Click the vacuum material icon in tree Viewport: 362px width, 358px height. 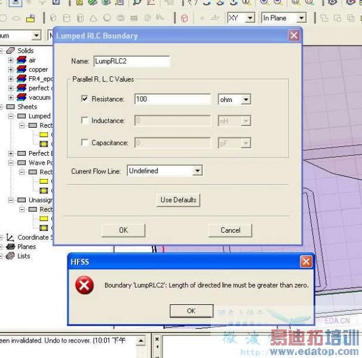tap(22, 97)
